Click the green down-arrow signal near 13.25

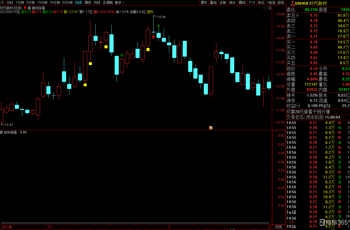coord(122,55)
